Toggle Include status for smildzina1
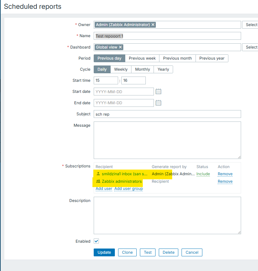The image size is (258, 271). point(203,174)
